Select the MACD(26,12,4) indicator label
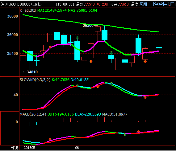Viewport: 176px width, 151px height. click(33, 114)
